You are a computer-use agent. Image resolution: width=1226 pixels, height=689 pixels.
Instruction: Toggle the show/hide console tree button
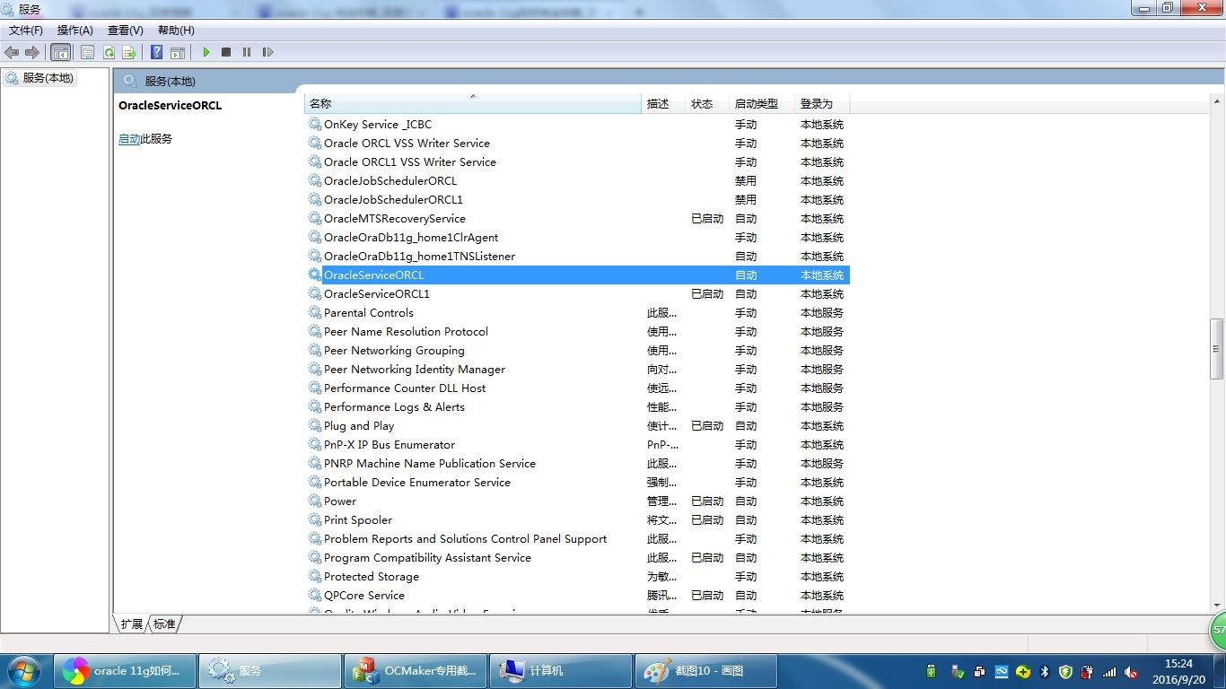(x=60, y=52)
